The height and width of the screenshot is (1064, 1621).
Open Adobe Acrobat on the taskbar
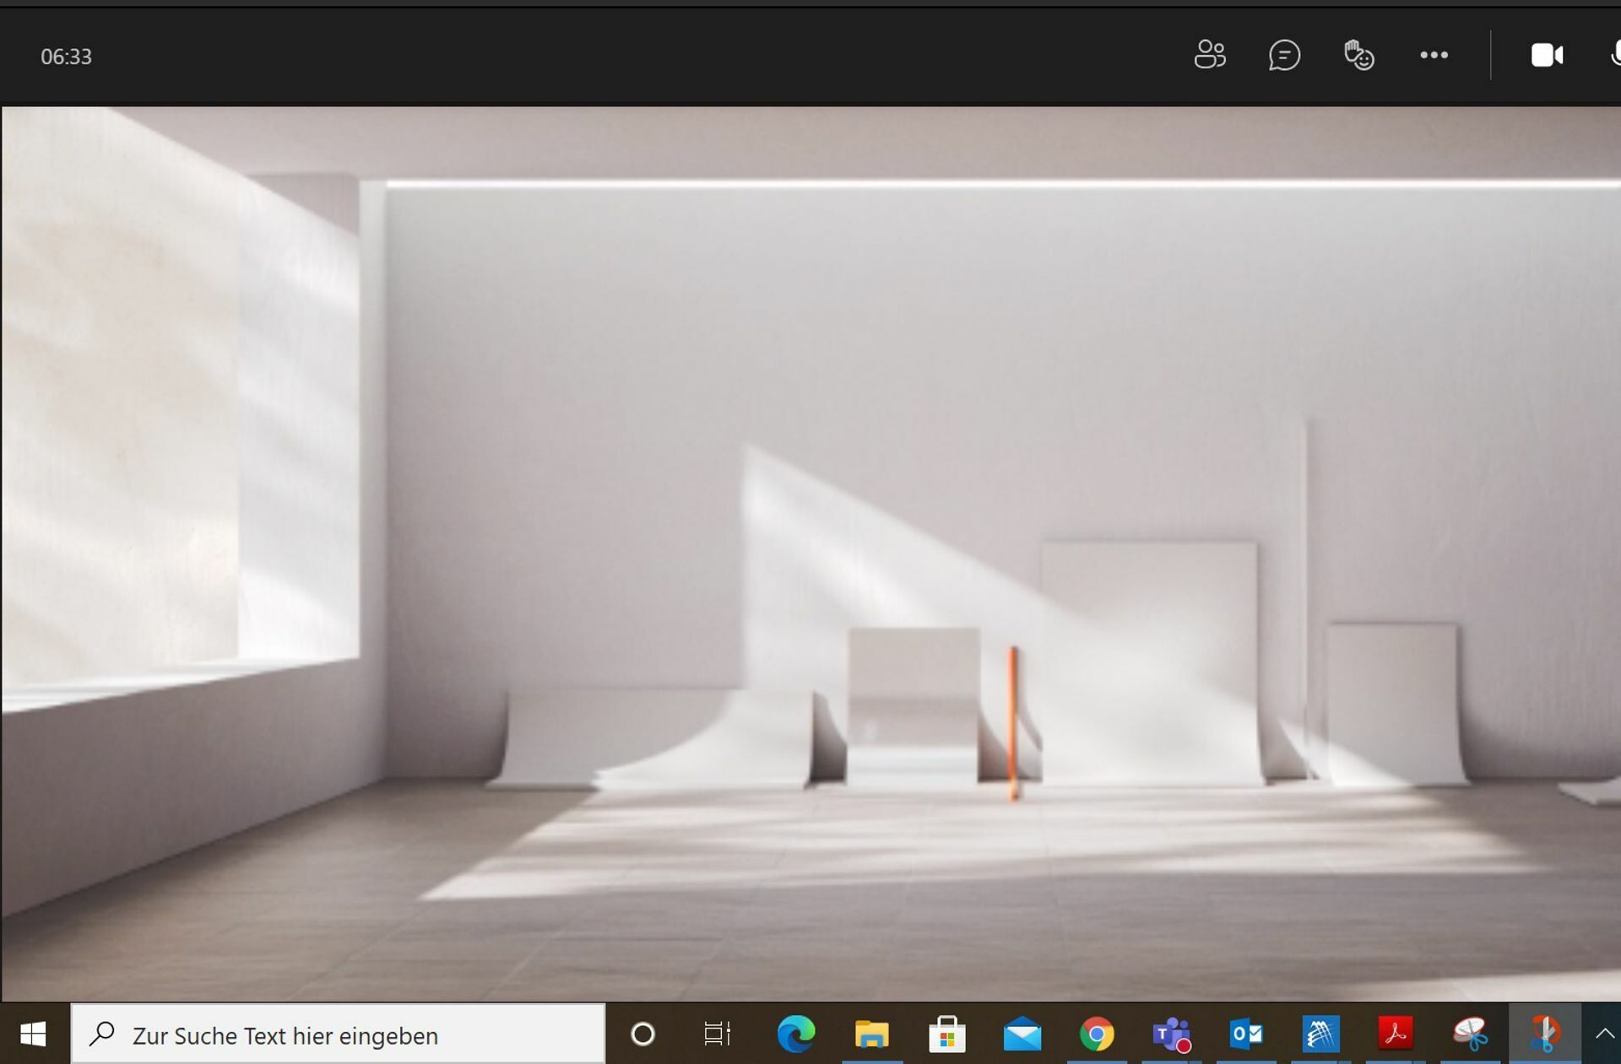click(1396, 1034)
